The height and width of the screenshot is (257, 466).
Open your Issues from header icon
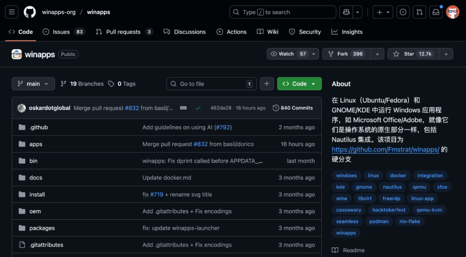coord(403,12)
